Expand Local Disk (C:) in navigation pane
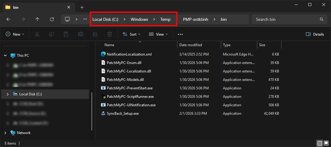 coord(8,94)
